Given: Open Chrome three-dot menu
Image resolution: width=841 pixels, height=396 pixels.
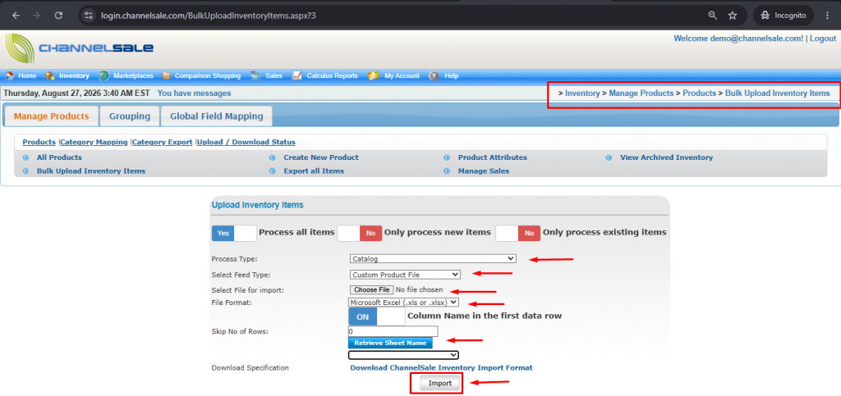Looking at the screenshot, I should point(827,16).
